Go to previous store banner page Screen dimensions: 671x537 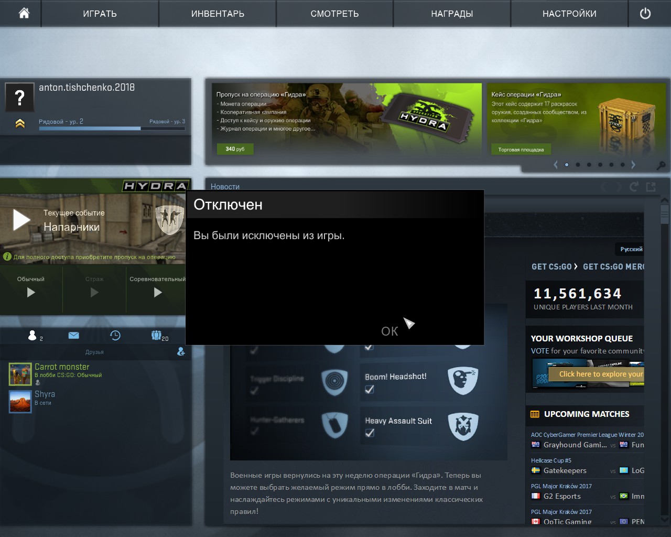click(x=556, y=165)
